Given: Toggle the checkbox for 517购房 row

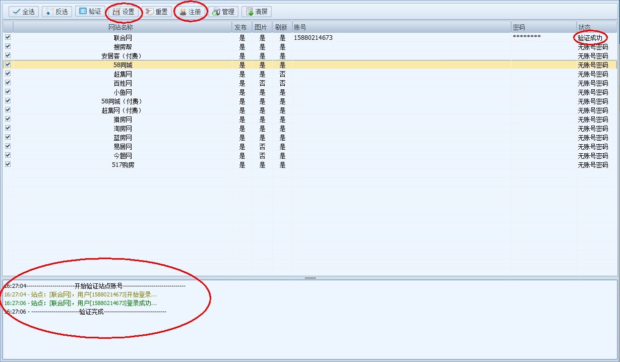Looking at the screenshot, I should click(8, 164).
